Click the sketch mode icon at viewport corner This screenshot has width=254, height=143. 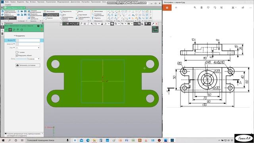point(155,29)
